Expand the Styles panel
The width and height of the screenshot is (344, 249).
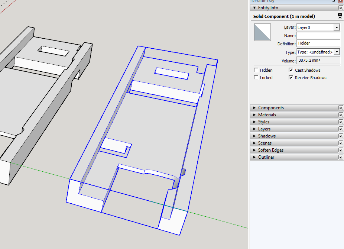point(264,122)
